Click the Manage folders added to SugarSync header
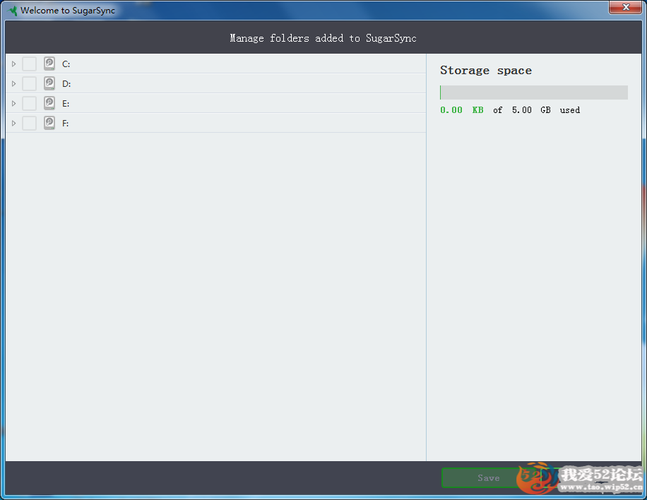 coord(323,38)
